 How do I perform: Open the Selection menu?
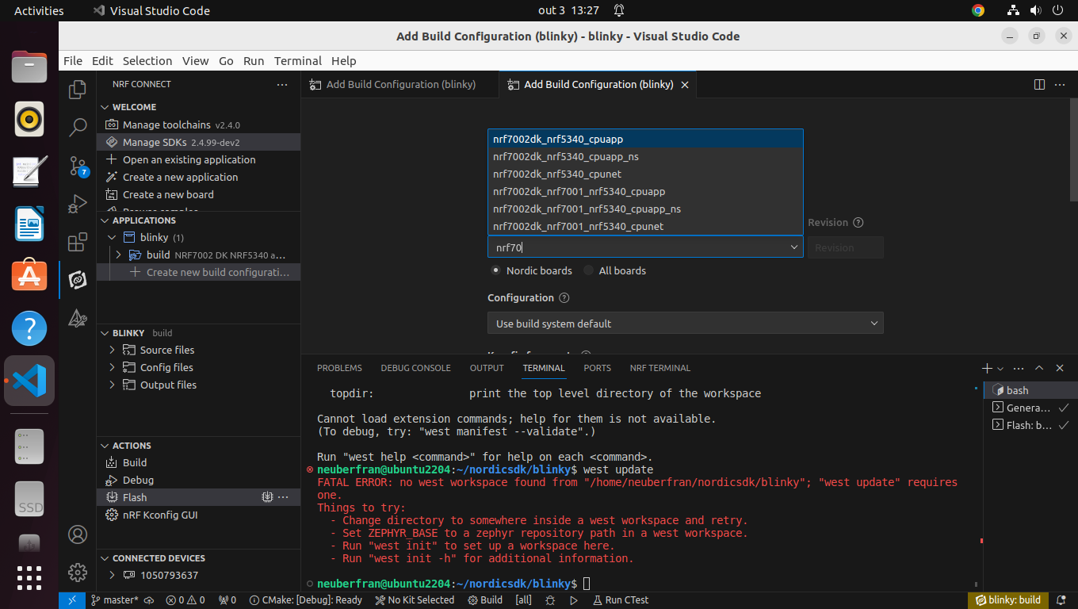pos(147,61)
